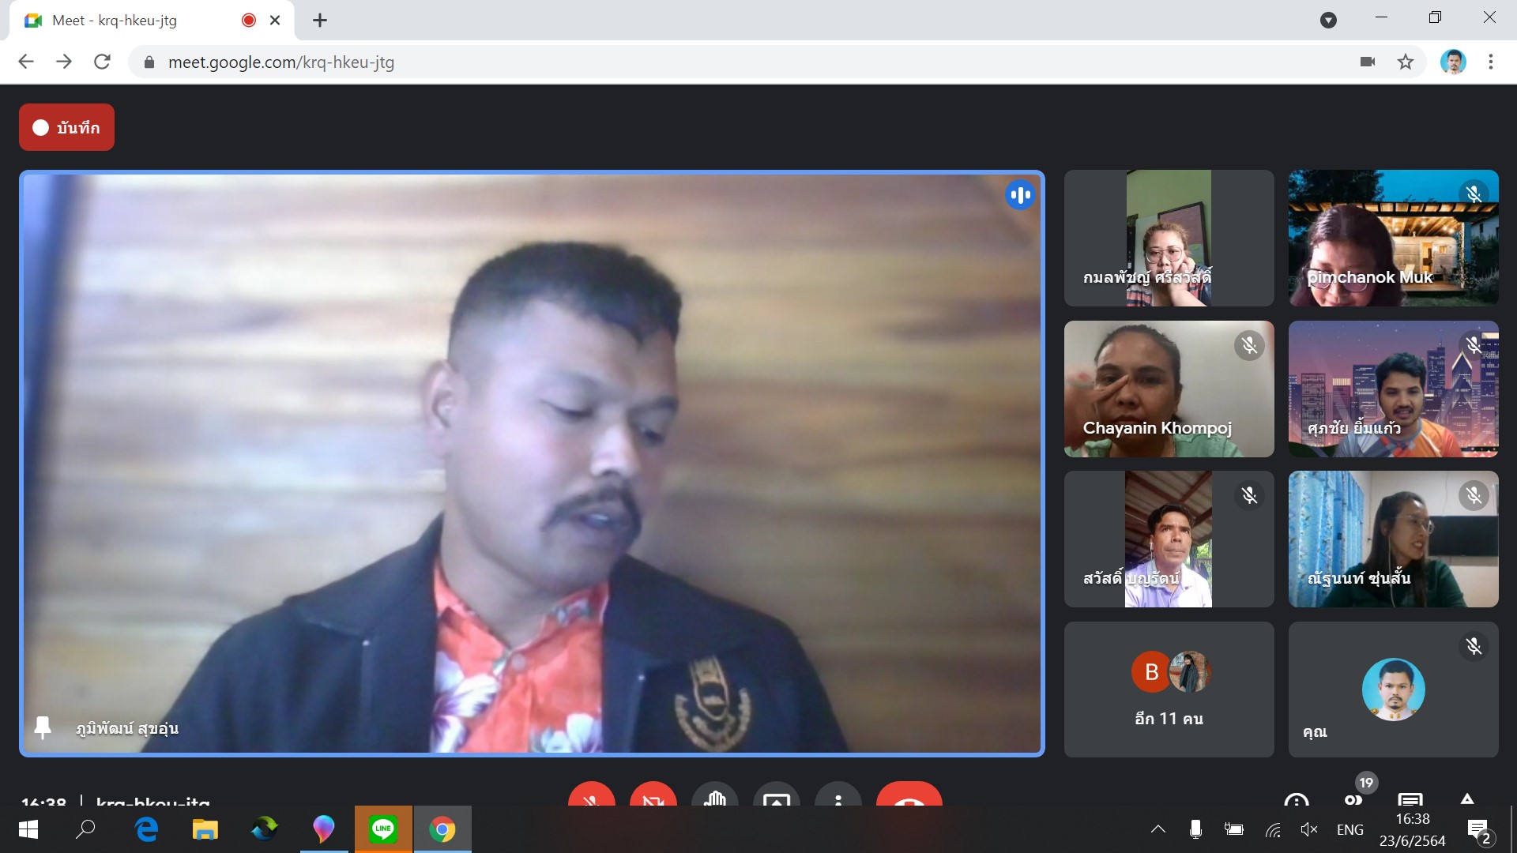This screenshot has height=853, width=1517.
Task: Open the activities shapes icon
Action: click(x=1467, y=799)
